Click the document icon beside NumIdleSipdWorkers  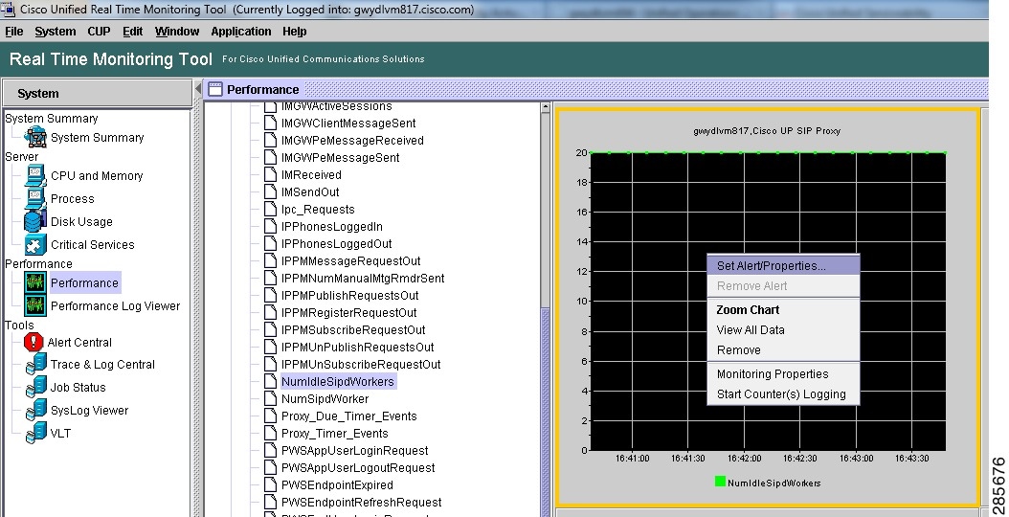(271, 381)
